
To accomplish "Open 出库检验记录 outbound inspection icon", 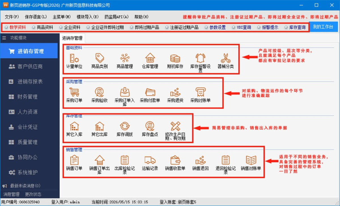I will click(x=125, y=160).
